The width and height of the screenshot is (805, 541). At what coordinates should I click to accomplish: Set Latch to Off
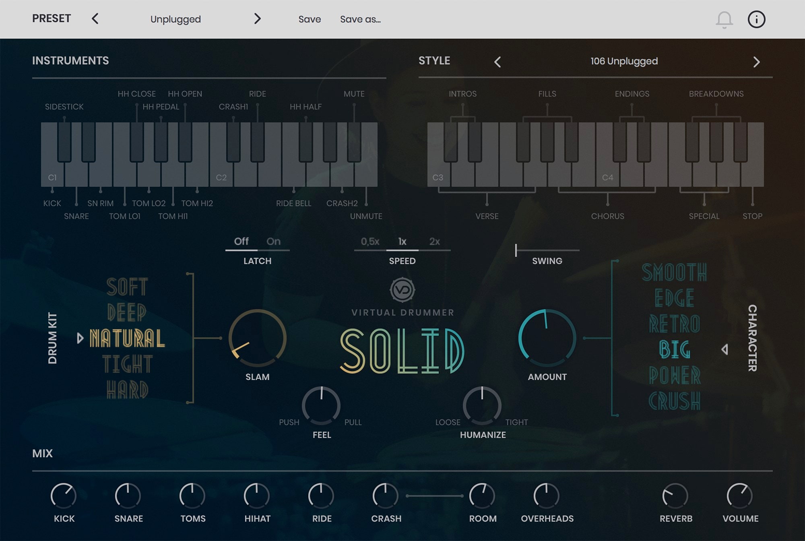pyautogui.click(x=242, y=242)
